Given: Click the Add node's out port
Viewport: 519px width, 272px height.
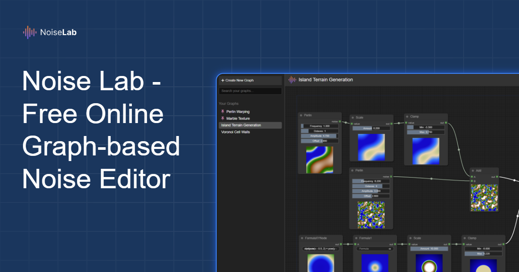Looking at the screenshot, I should [497, 177].
